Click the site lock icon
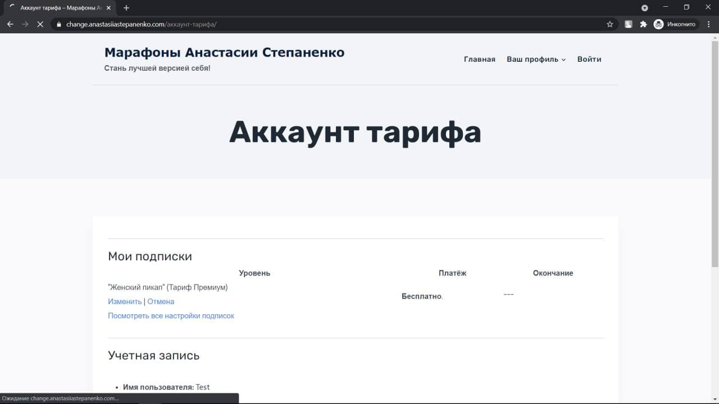The height and width of the screenshot is (404, 719). pos(58,24)
